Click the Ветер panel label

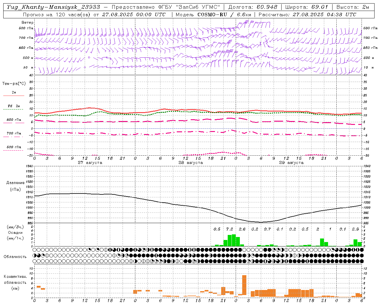(x=28, y=22)
